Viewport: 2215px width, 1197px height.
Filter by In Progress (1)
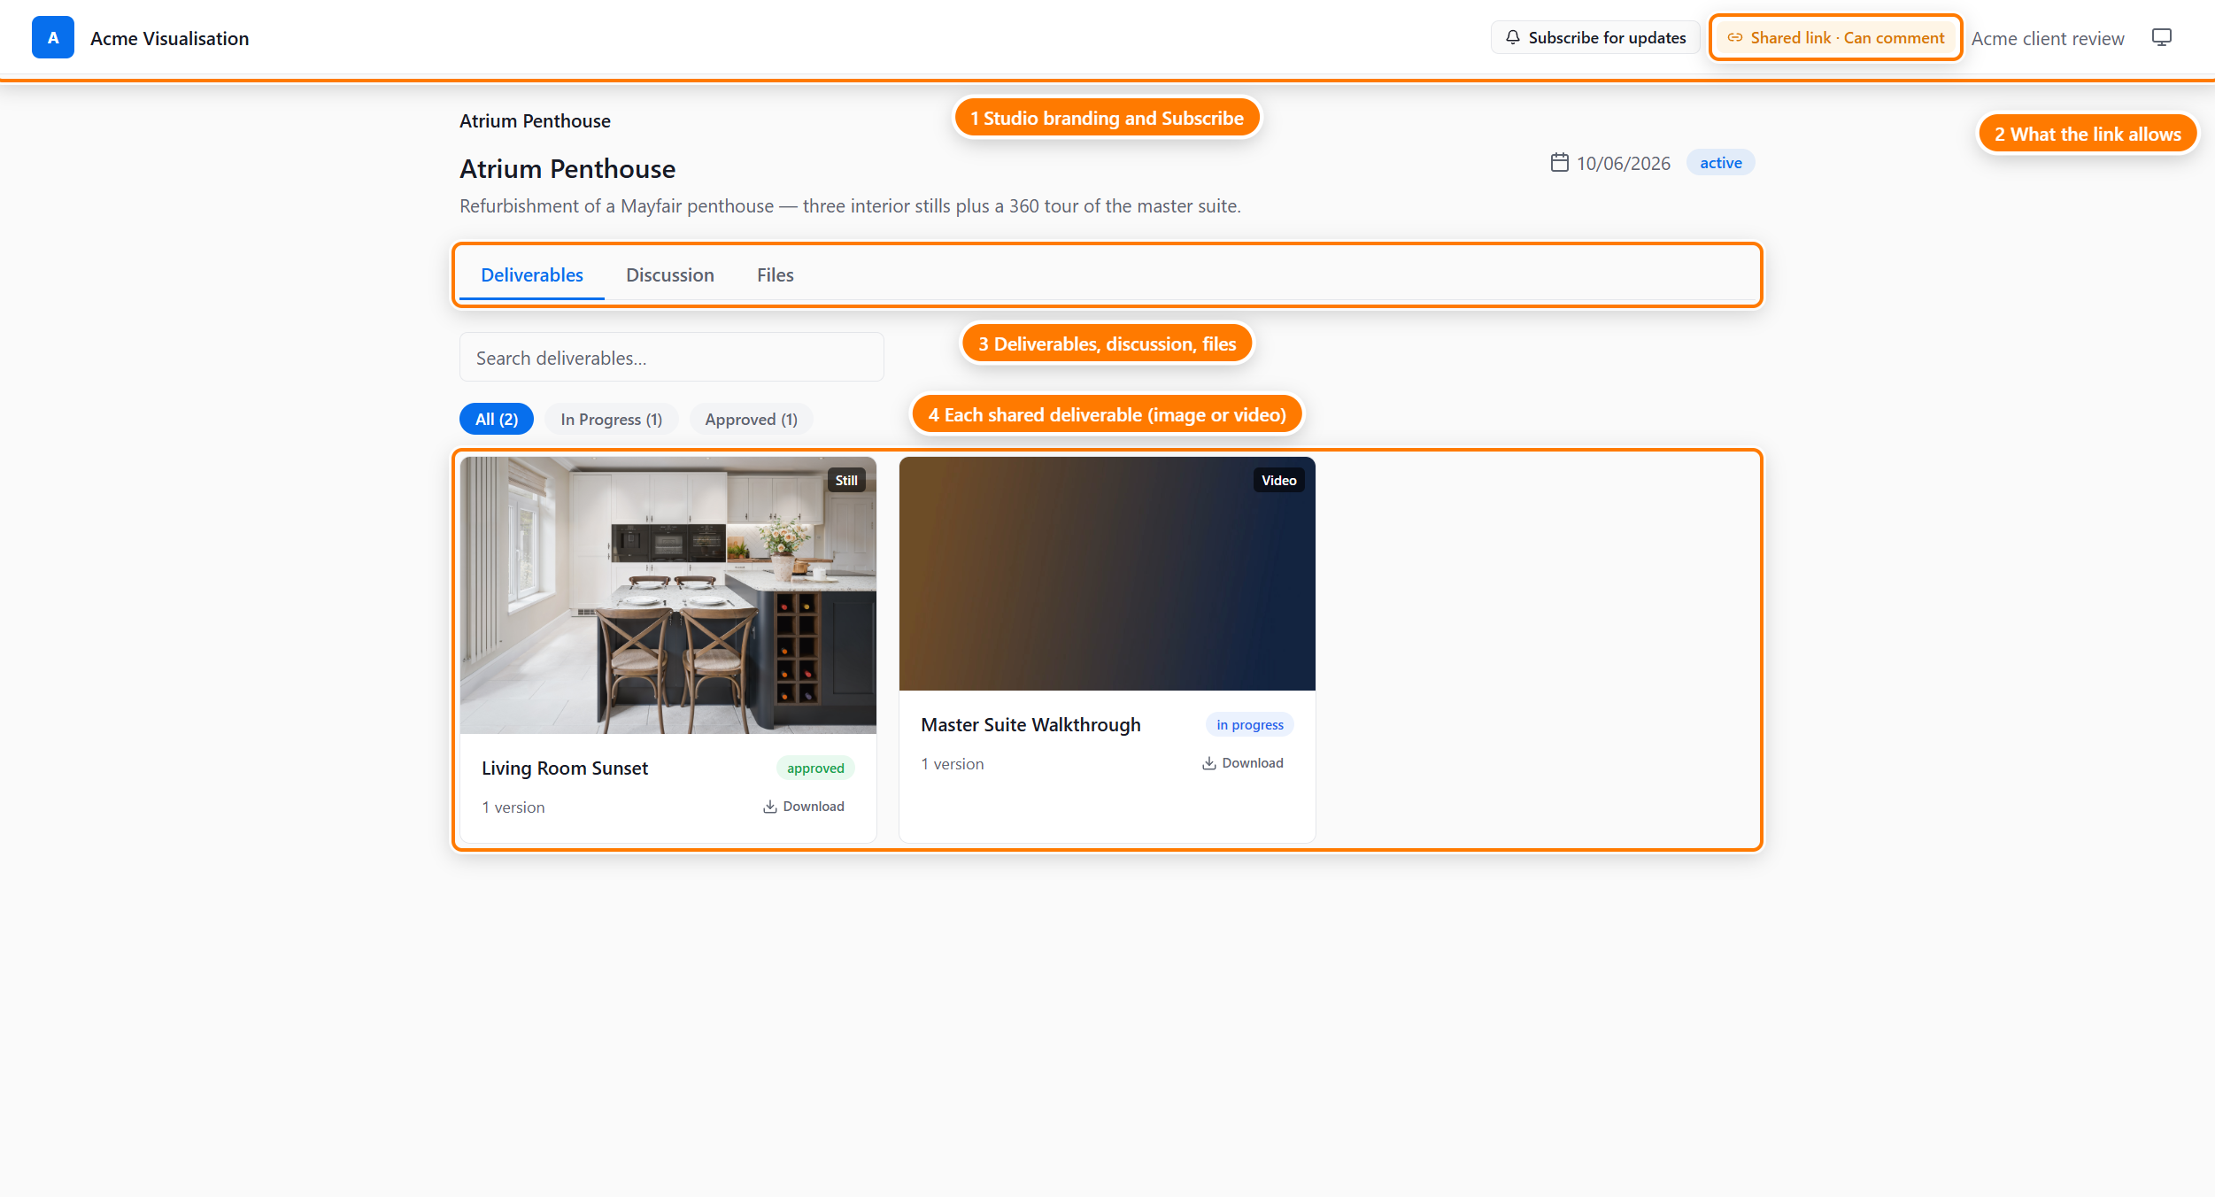(611, 419)
